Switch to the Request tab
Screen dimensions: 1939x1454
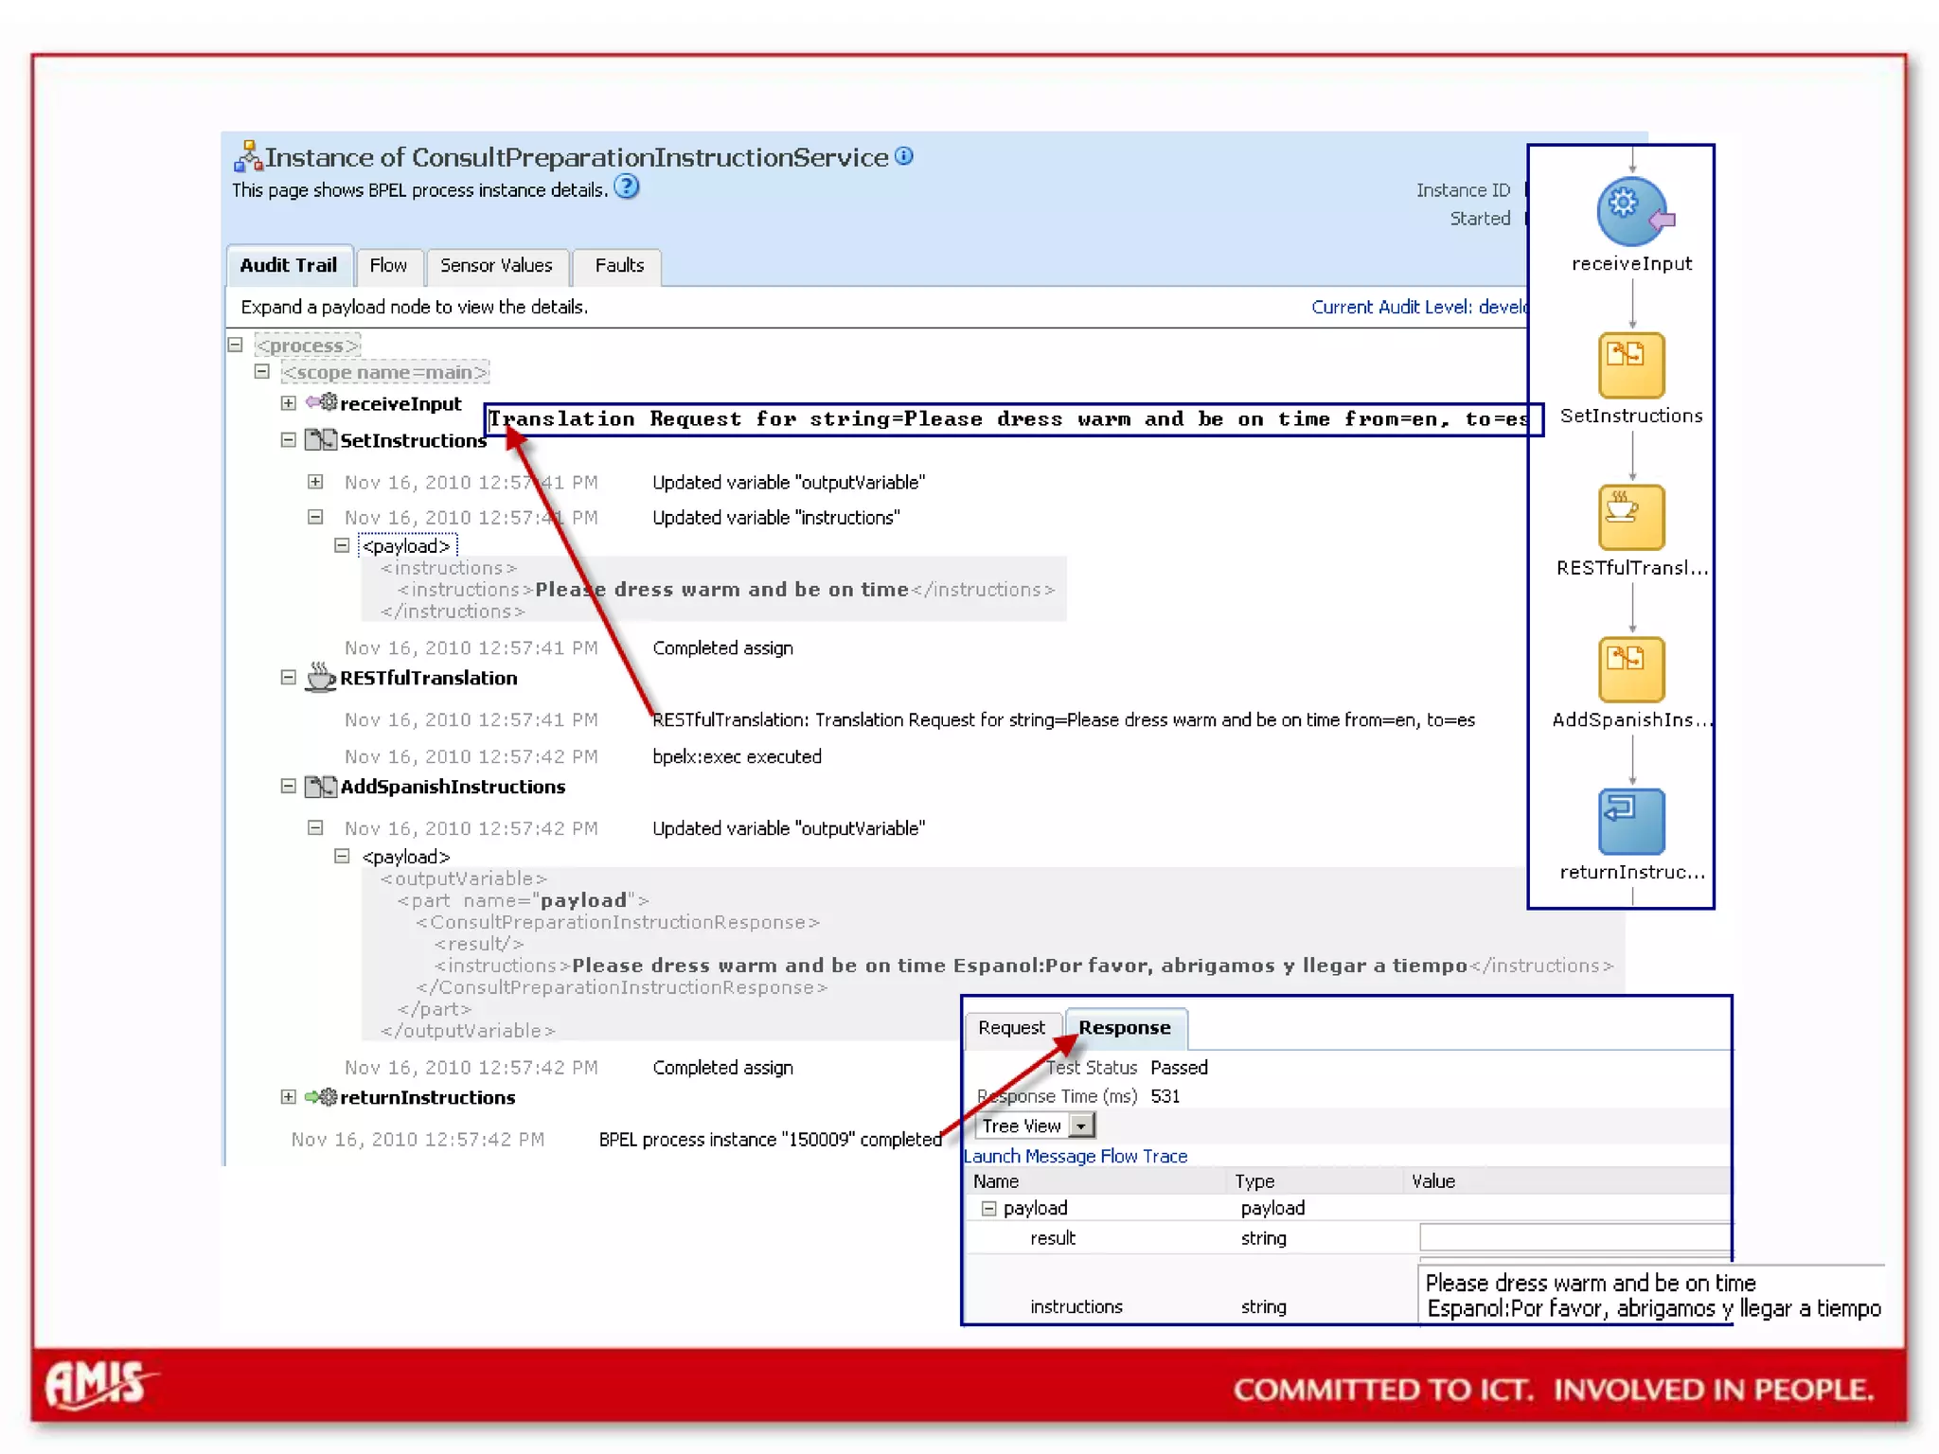1011,1028
